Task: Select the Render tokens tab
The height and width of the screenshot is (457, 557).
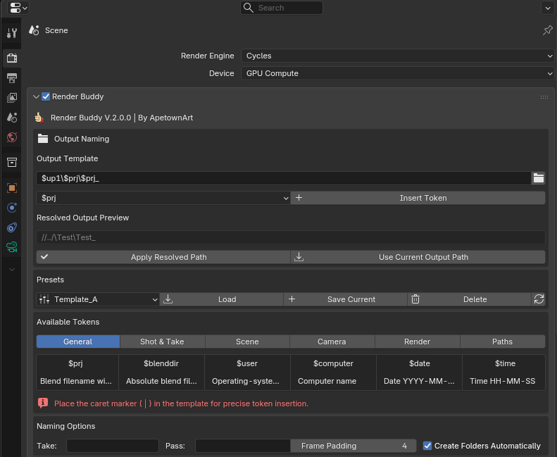Action: pyautogui.click(x=418, y=342)
